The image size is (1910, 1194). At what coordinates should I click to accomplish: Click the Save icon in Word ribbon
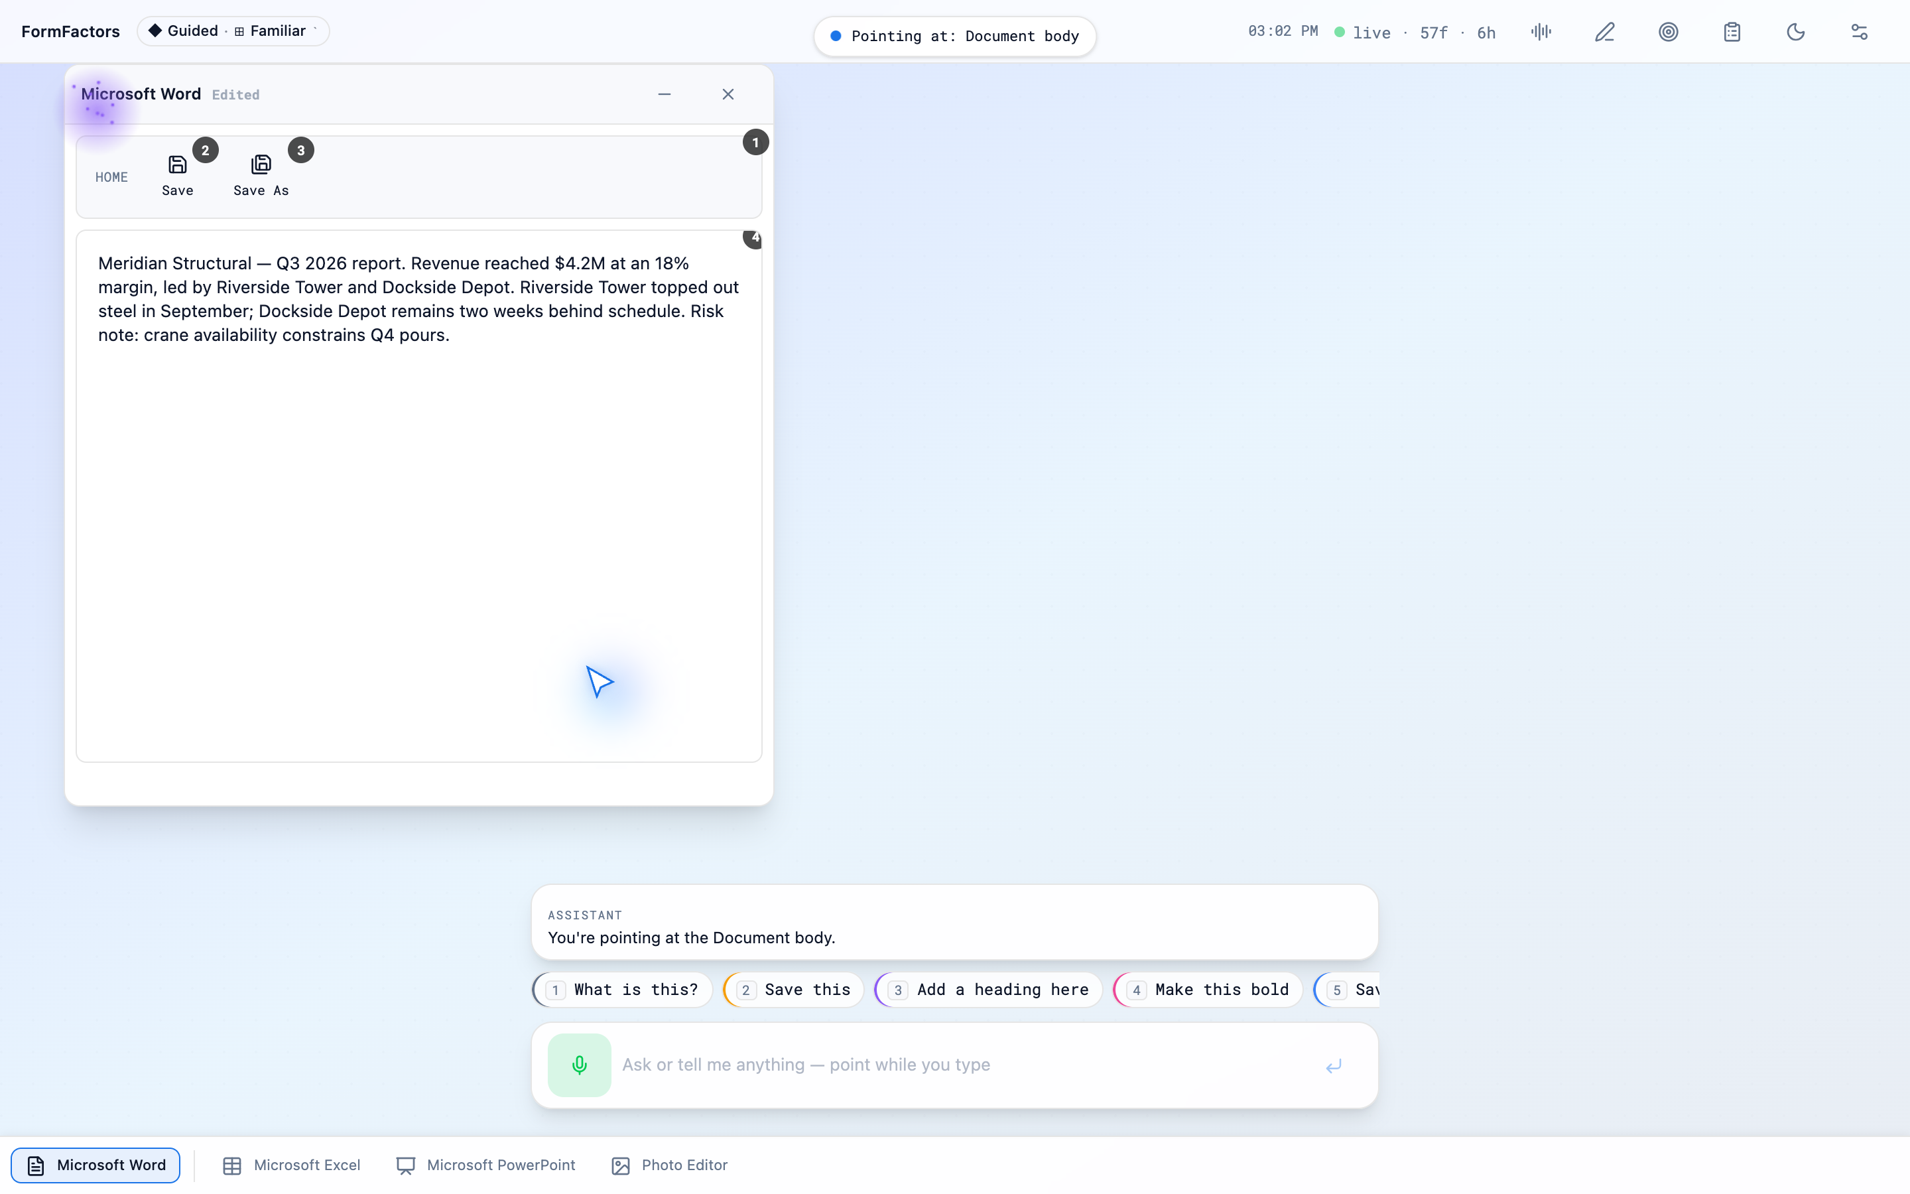[x=178, y=165]
